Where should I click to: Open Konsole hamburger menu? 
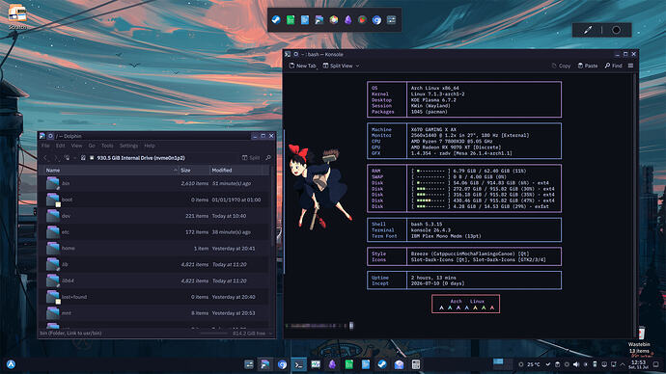click(630, 66)
